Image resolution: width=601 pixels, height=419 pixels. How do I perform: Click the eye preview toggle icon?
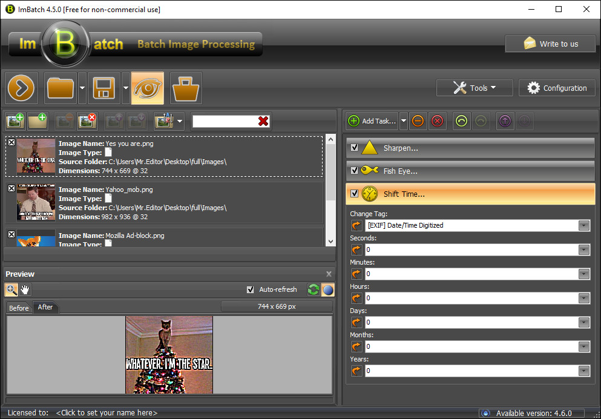(147, 88)
